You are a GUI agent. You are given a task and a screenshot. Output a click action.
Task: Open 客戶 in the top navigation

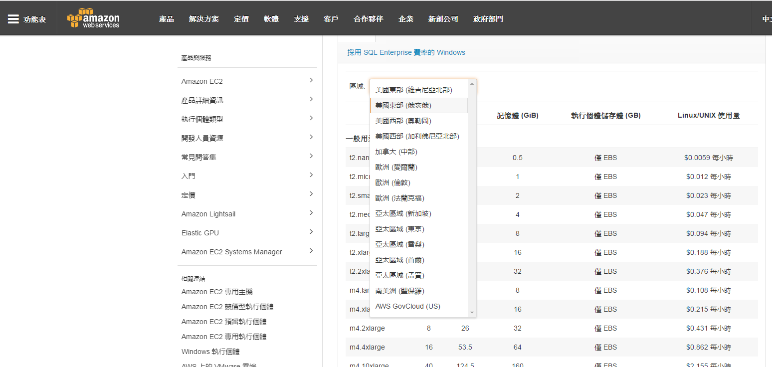(x=331, y=19)
